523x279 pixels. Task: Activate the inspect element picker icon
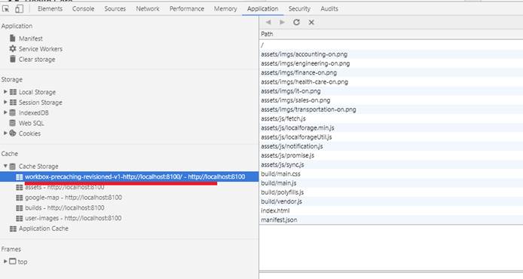[x=6, y=9]
